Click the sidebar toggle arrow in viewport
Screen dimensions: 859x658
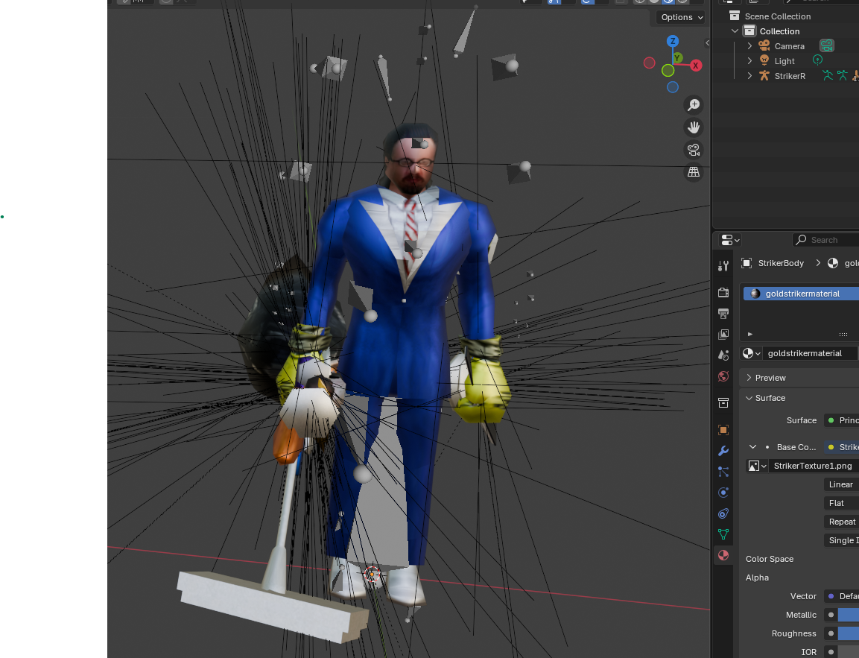tap(707, 42)
